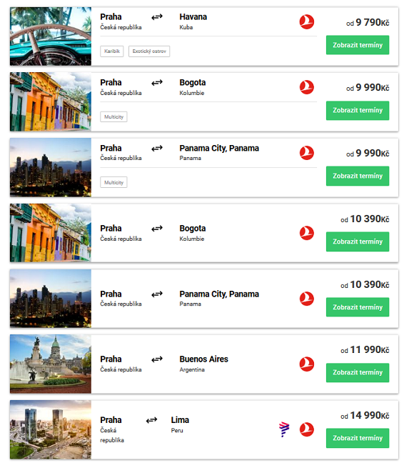Click Turkish Airlines logo on Lima flight
The image size is (409, 468).
pyautogui.click(x=307, y=429)
